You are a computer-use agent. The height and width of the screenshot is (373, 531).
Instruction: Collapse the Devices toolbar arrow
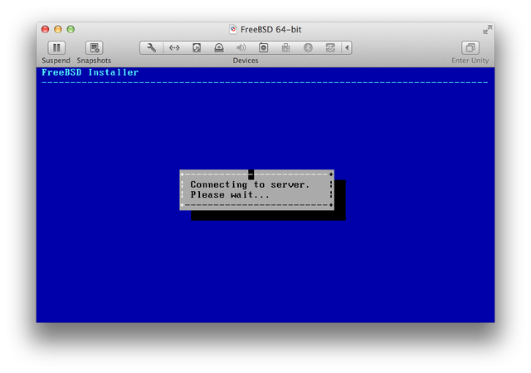point(347,48)
